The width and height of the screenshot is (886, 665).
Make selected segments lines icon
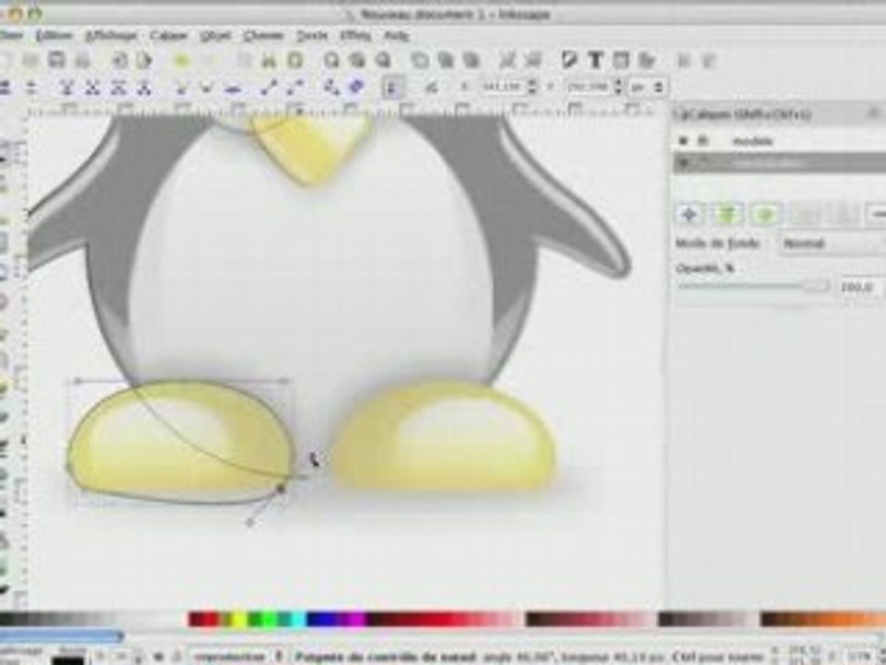click(x=269, y=87)
